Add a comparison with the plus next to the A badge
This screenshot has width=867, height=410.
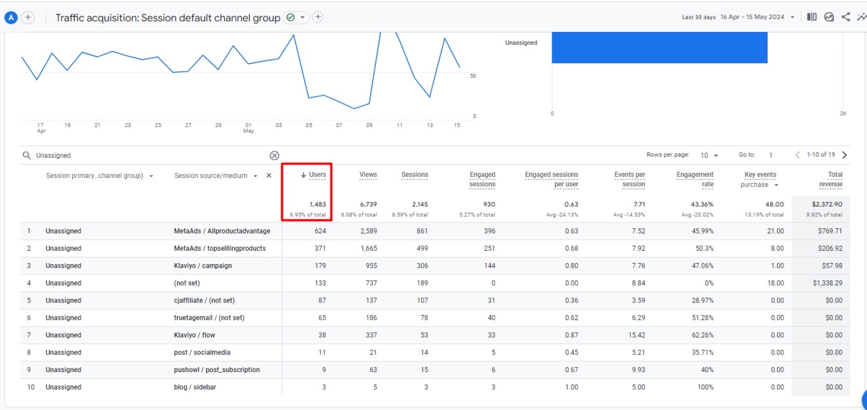[28, 18]
